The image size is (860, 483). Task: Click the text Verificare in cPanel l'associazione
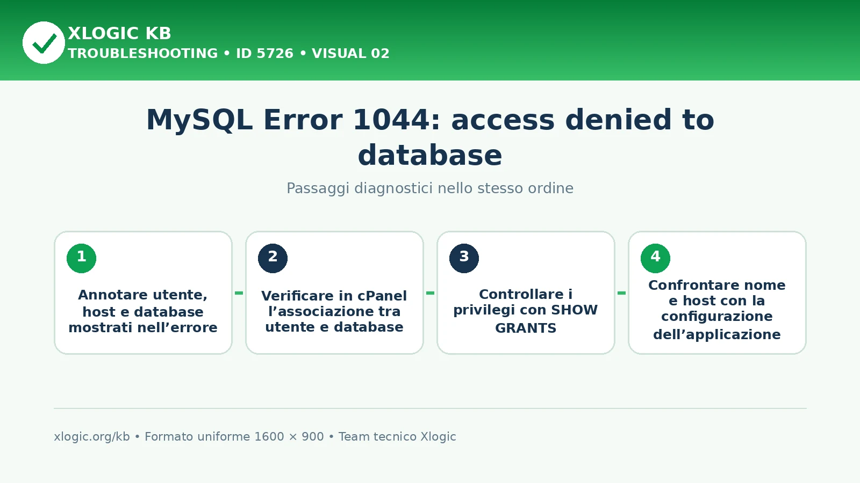[x=334, y=311]
